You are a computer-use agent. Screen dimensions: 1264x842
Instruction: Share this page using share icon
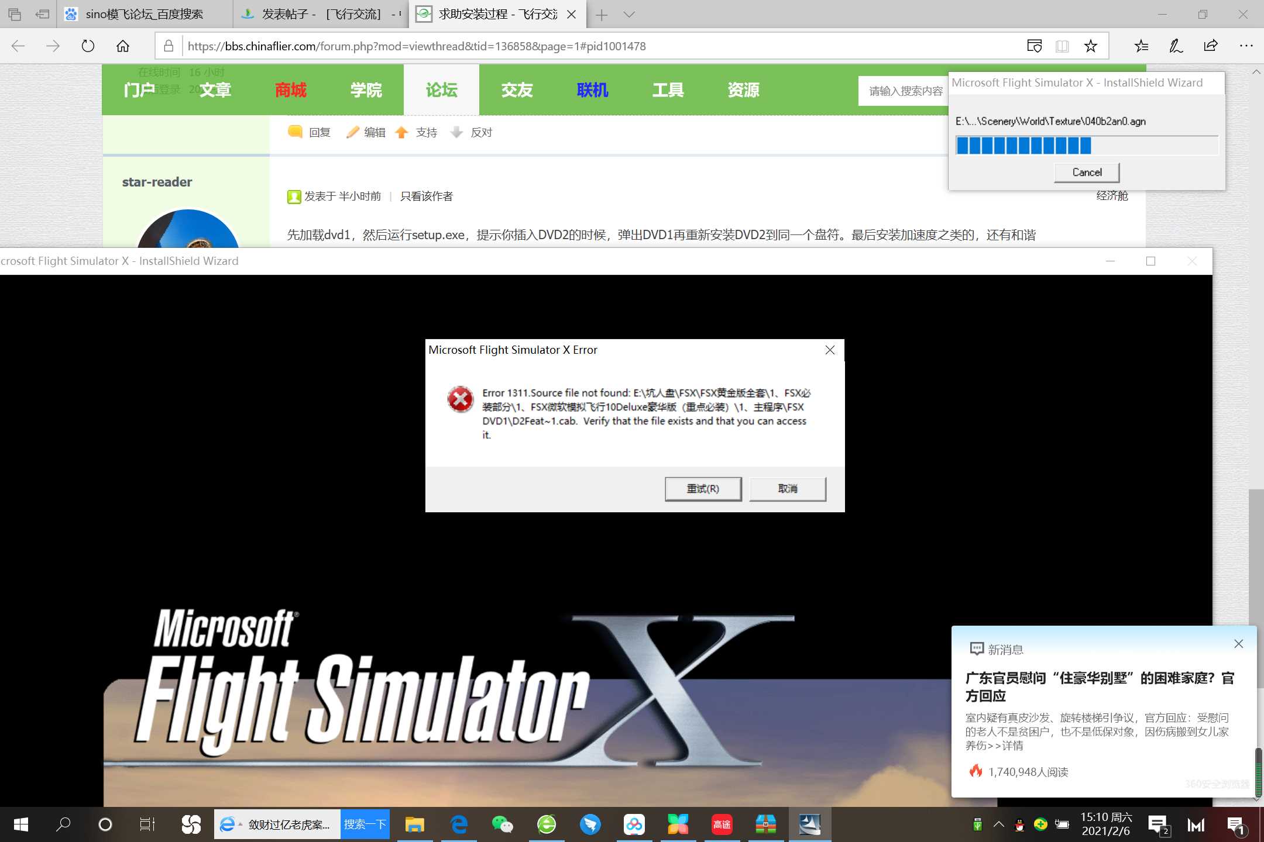tap(1211, 46)
